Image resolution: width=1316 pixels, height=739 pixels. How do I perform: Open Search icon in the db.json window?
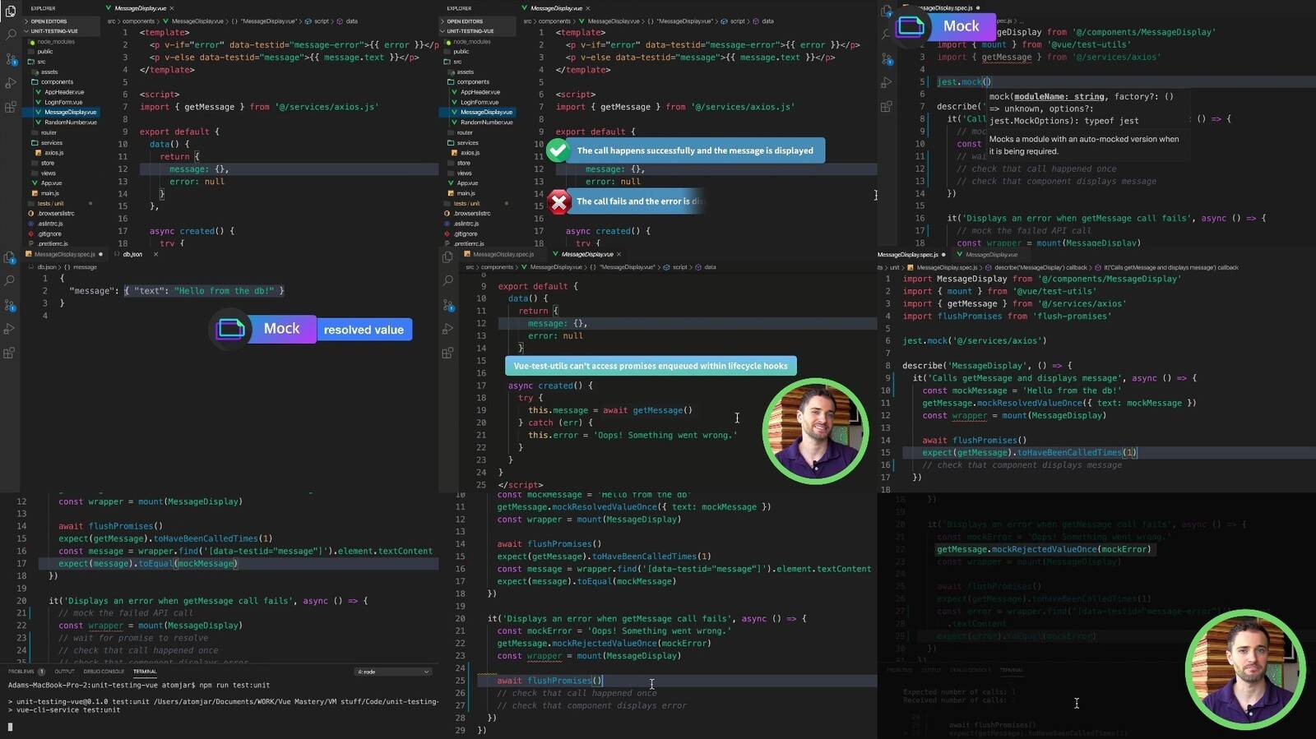(x=10, y=280)
